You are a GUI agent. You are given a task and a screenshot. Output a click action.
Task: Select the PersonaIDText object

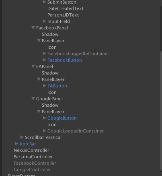(x=63, y=15)
